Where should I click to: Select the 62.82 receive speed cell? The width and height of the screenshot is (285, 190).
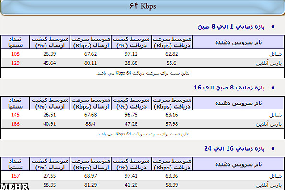[171, 54]
